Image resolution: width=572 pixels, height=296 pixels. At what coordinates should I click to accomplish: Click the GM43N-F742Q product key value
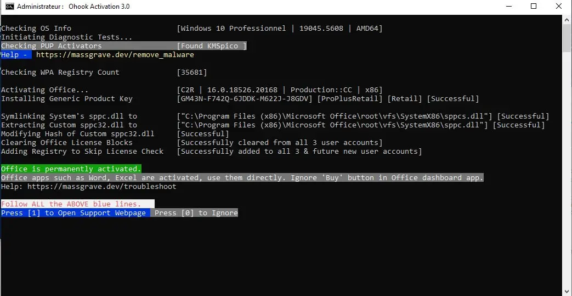tap(245, 99)
